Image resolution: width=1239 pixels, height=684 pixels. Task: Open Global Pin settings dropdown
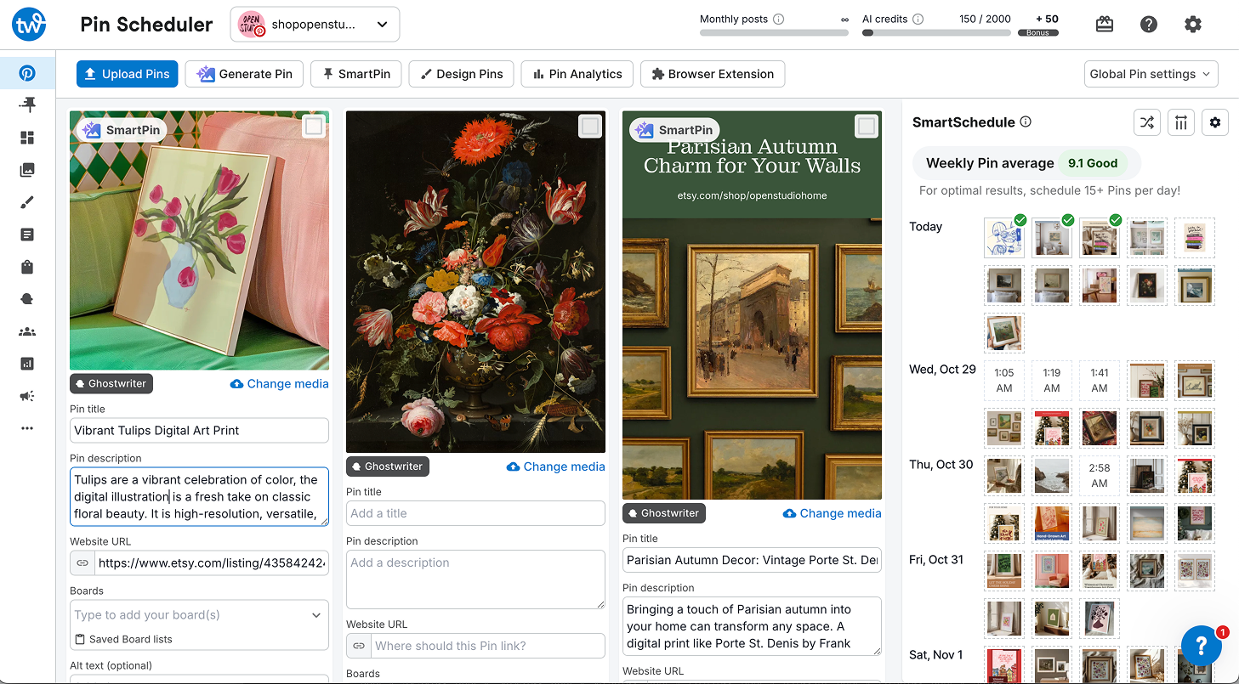(1151, 74)
